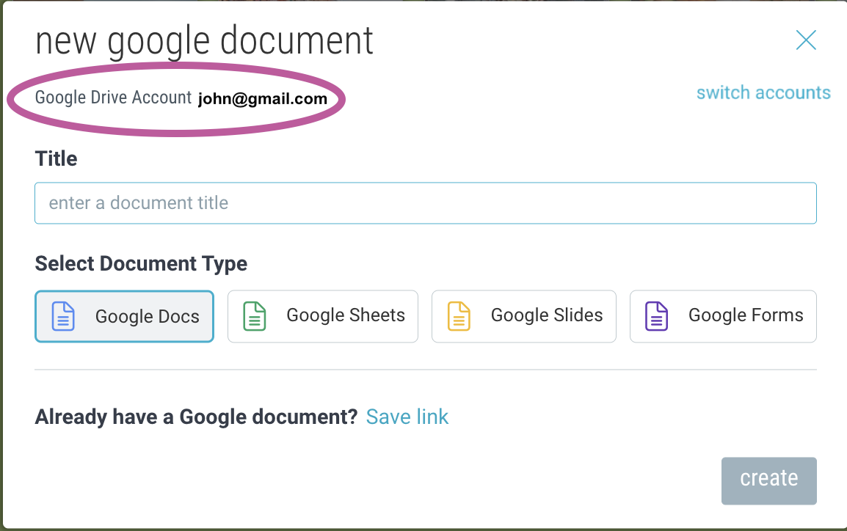Click the john@gmail.com account text
Viewport: 847px width, 531px height.
(263, 99)
